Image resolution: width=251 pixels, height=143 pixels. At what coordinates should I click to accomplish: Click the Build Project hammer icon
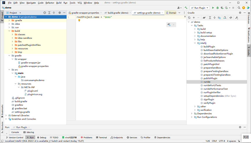coord(186,8)
